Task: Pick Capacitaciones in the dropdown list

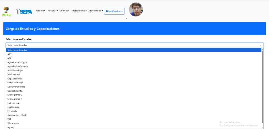Action: click(x=15, y=79)
